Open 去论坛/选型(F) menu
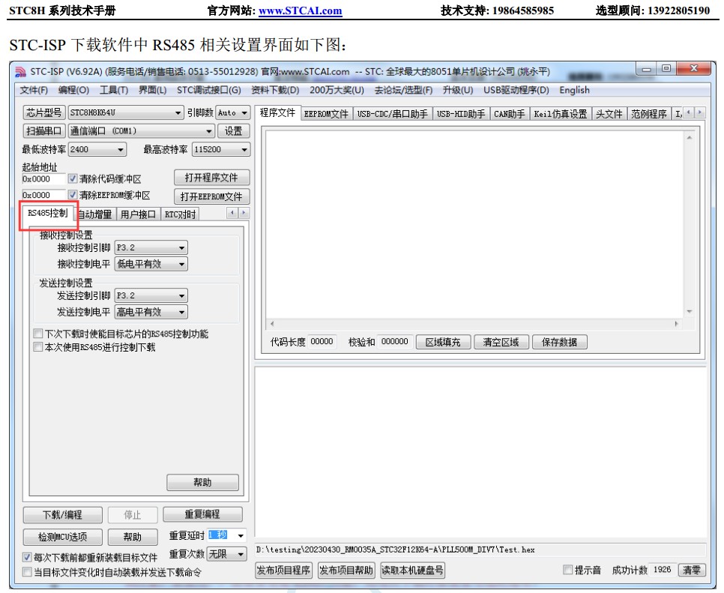 403,90
